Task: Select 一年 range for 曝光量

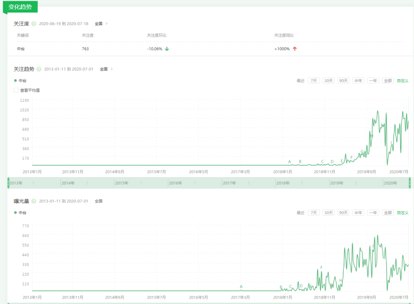Action: (373, 213)
